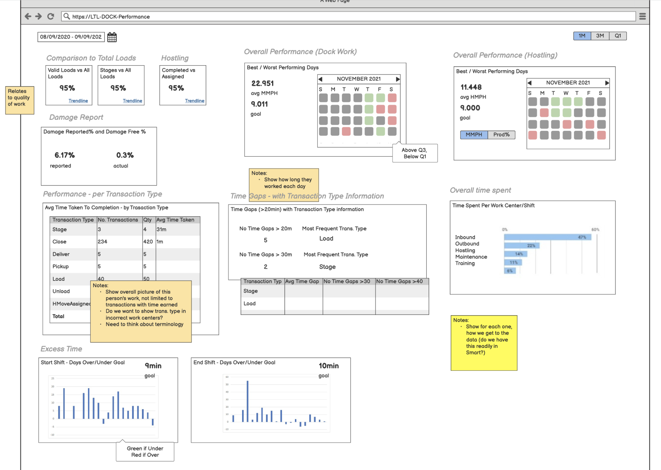Open the browser hamburger menu
661x470 pixels.
(642, 16)
